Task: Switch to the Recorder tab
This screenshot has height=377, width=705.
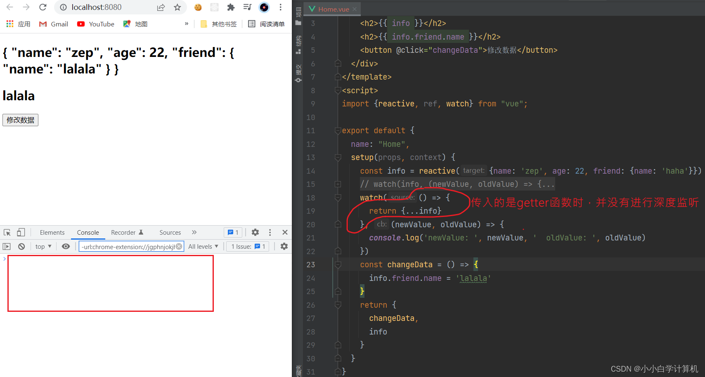Action: pyautogui.click(x=127, y=233)
